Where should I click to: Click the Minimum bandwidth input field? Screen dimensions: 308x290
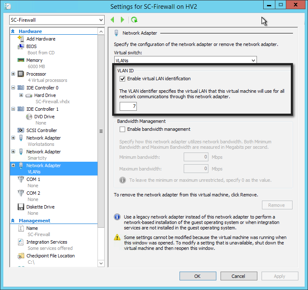tap(196, 157)
